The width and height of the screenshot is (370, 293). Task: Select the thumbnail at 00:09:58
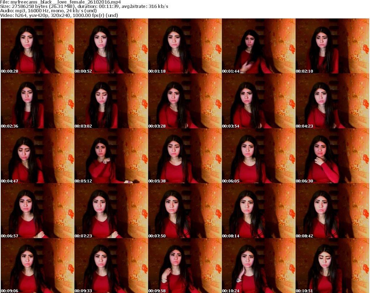coord(185,266)
